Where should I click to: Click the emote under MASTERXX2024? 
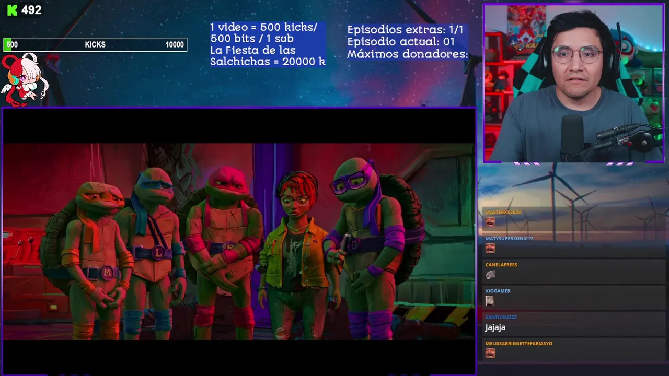[490, 222]
